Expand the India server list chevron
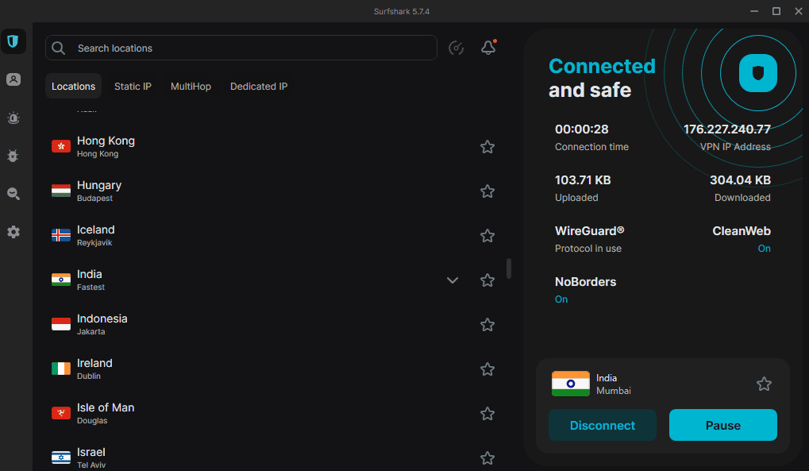This screenshot has width=809, height=471. click(453, 280)
